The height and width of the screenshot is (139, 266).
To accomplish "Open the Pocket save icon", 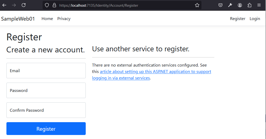I will tap(220, 5).
